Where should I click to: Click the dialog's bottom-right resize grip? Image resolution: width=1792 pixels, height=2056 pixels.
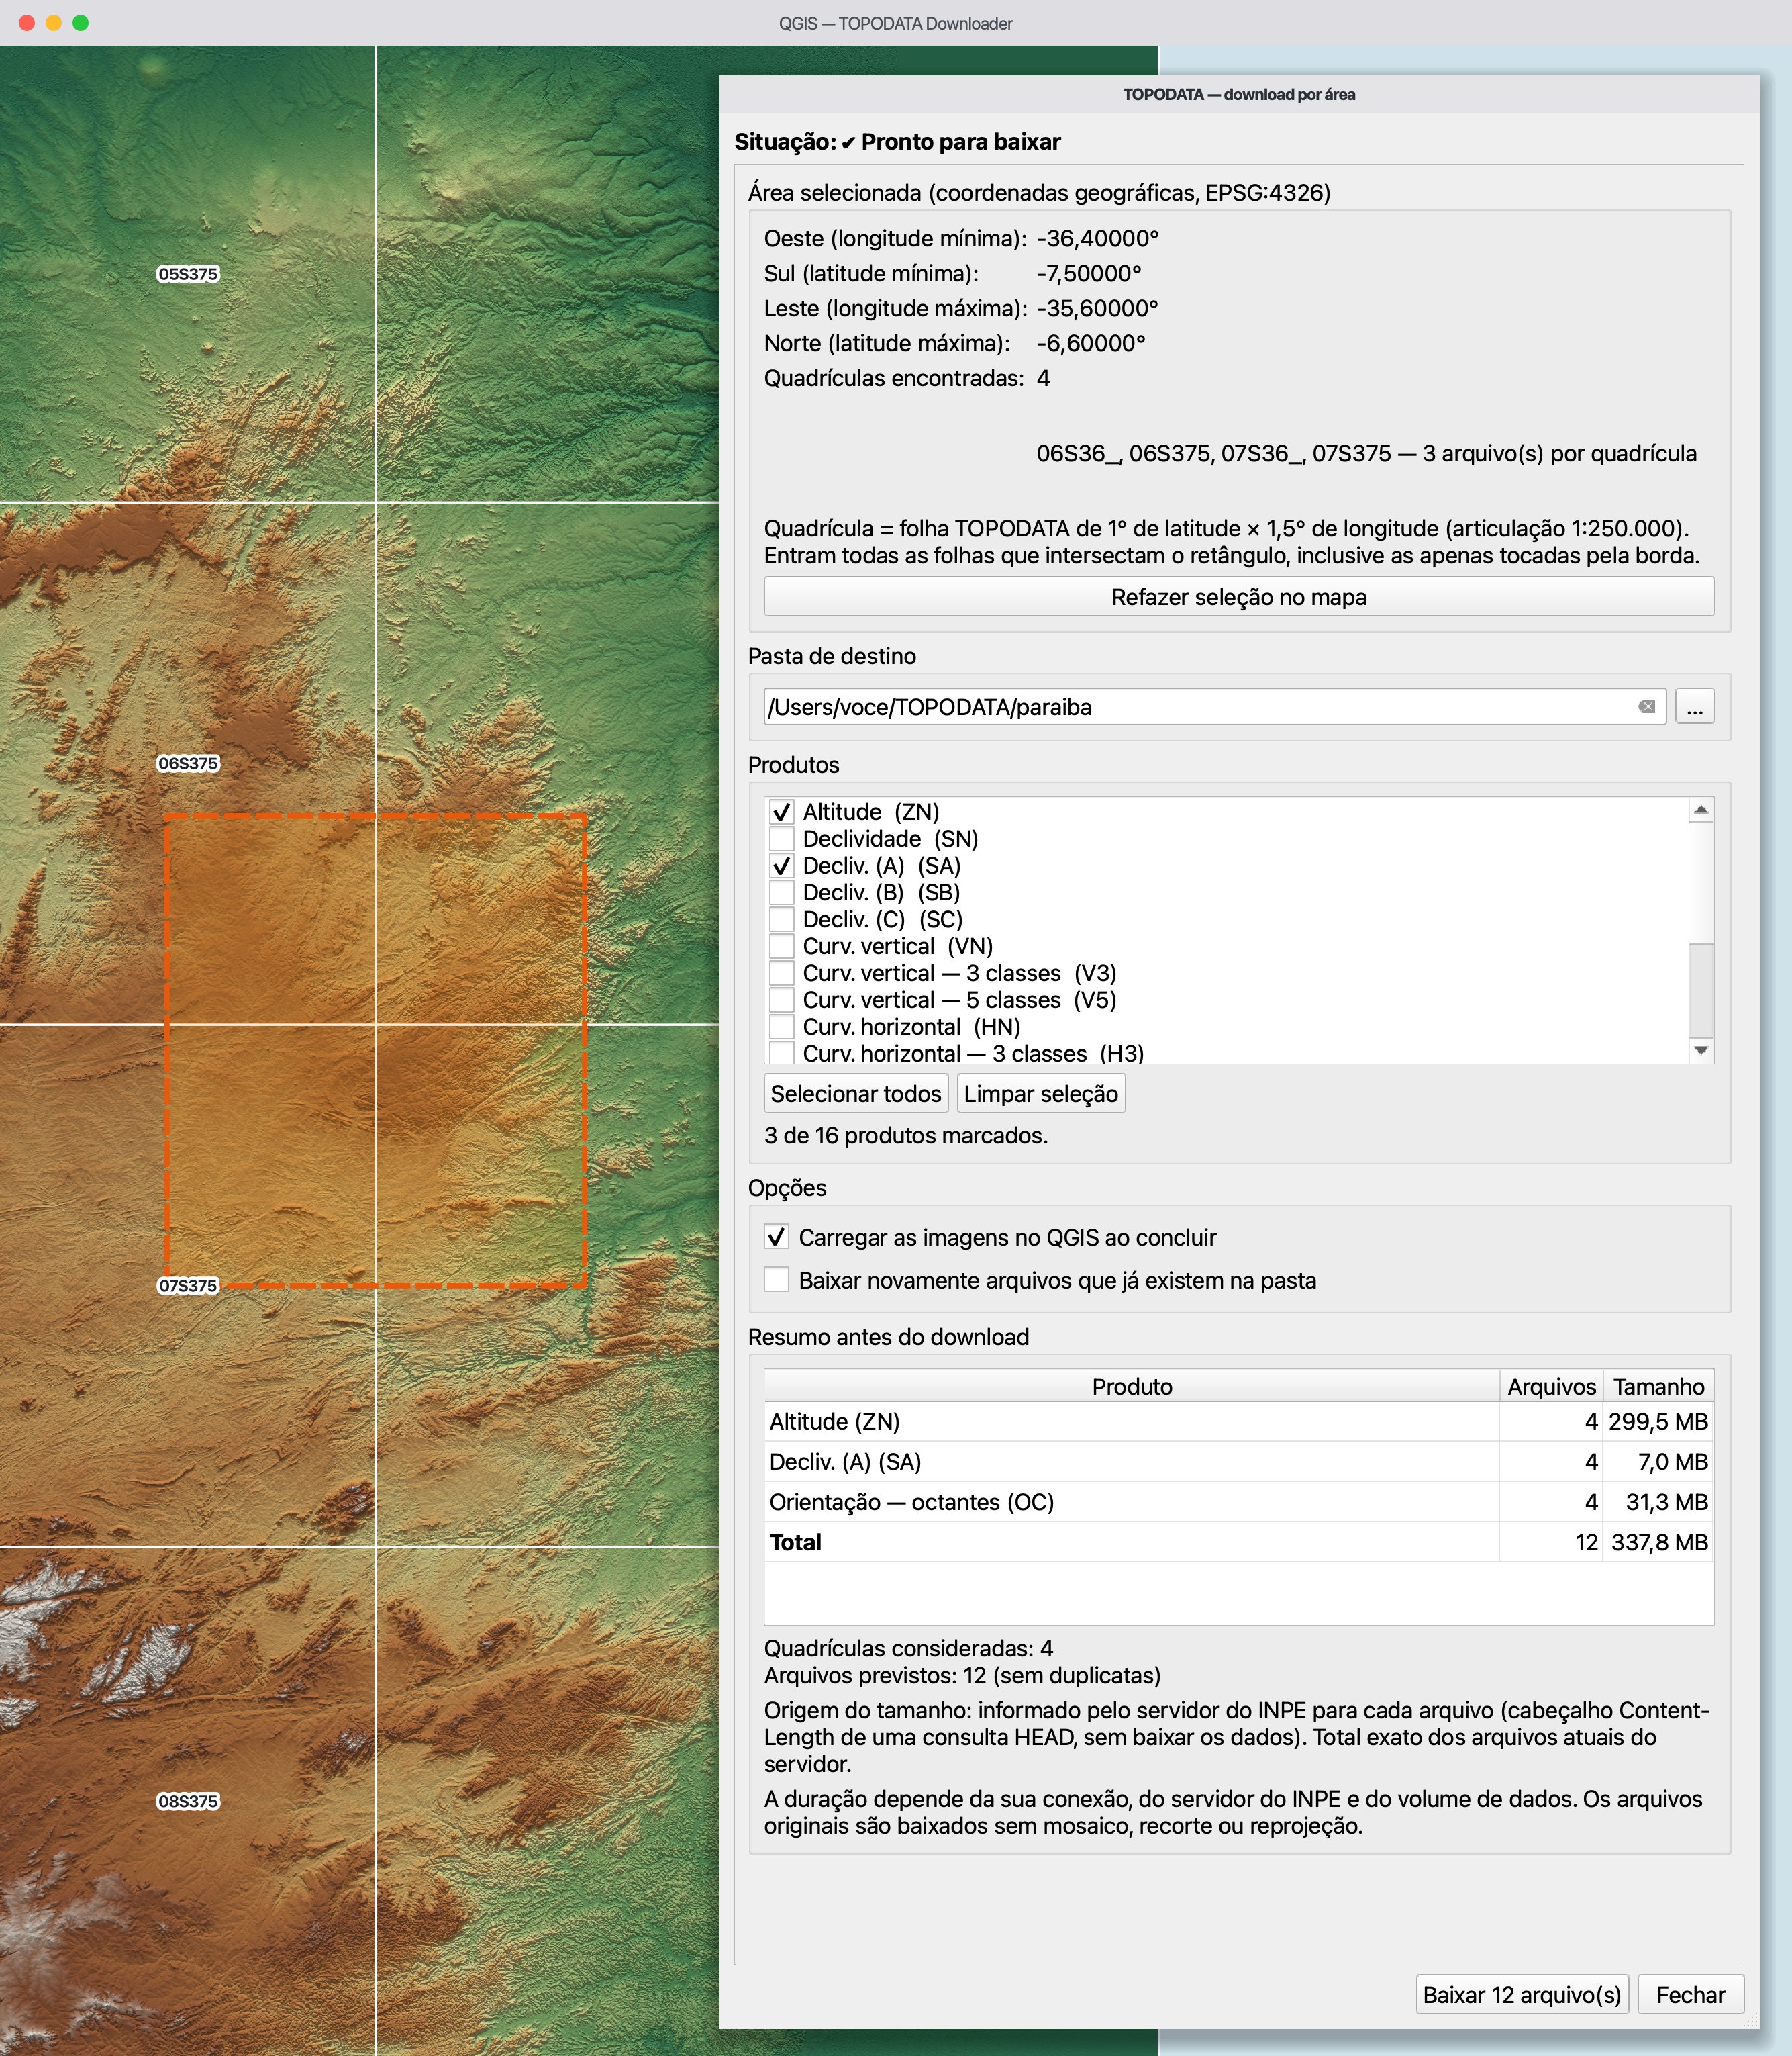(1751, 2021)
